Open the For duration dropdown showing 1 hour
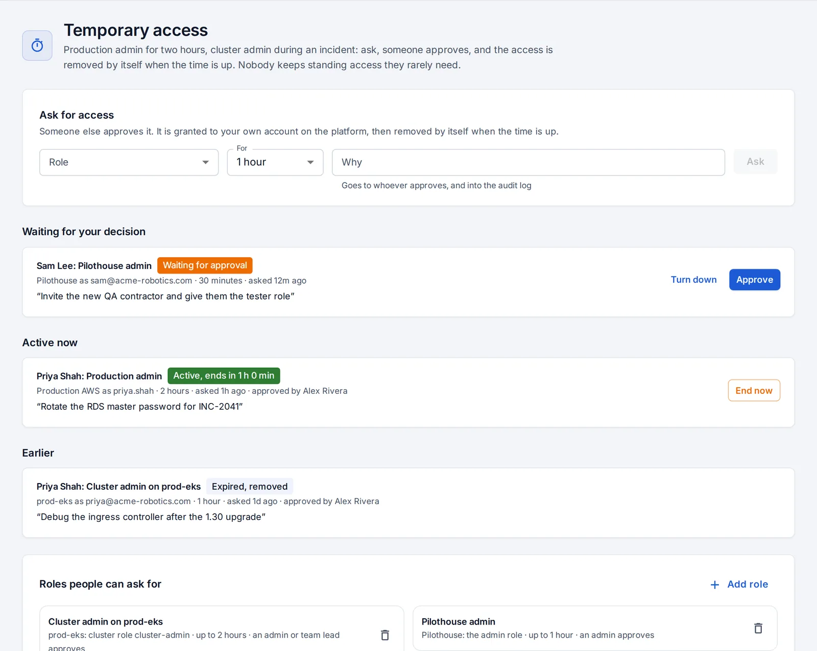 pos(275,162)
